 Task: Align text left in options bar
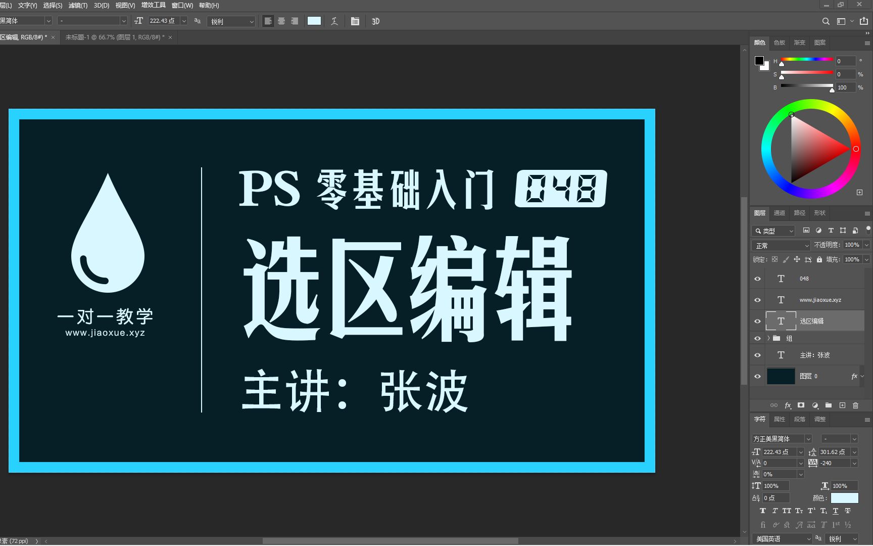268,21
